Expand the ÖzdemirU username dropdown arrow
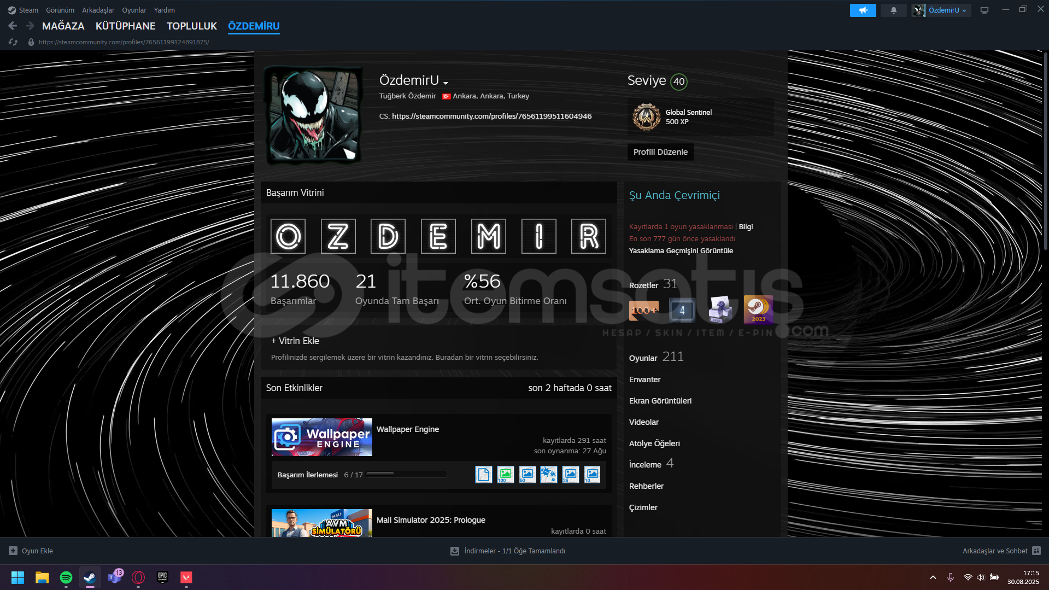The width and height of the screenshot is (1049, 590). [x=446, y=83]
